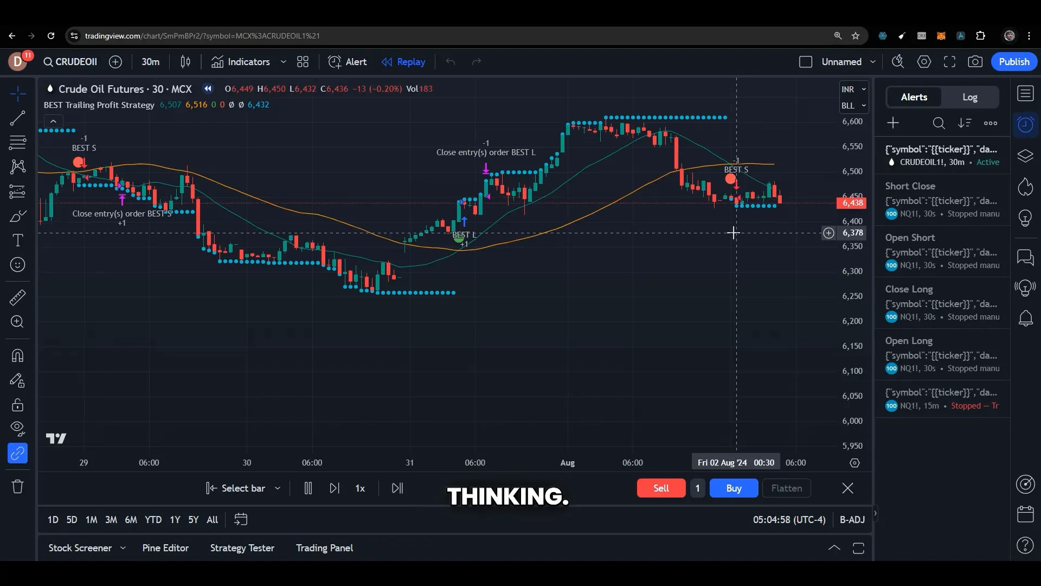
Task: Open quick search lightning icon
Action: (898, 62)
